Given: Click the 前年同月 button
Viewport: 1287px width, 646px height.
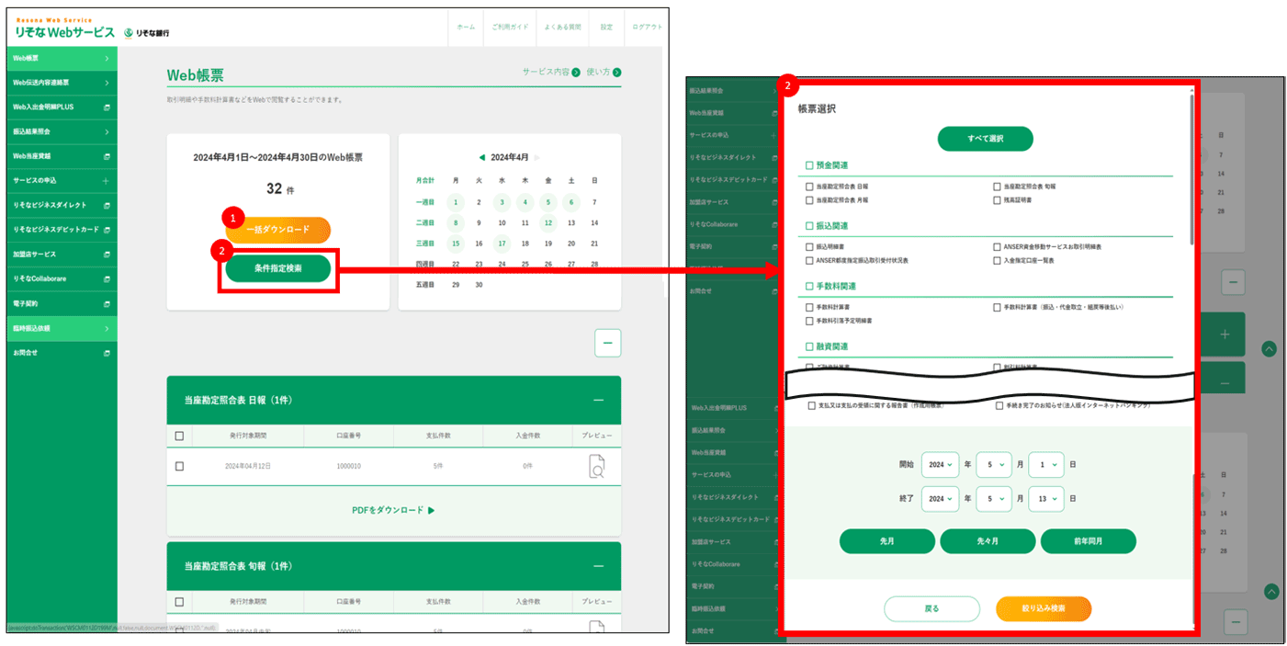Looking at the screenshot, I should click(x=1089, y=541).
